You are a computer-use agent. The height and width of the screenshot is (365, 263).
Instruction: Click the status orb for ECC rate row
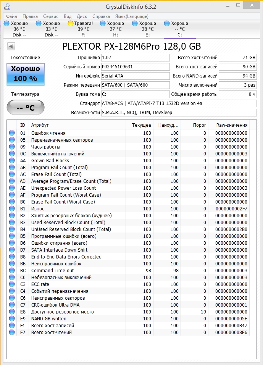point(12,284)
